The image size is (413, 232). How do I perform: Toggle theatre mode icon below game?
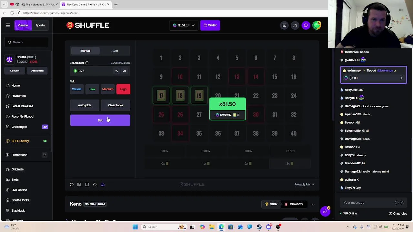(79, 184)
